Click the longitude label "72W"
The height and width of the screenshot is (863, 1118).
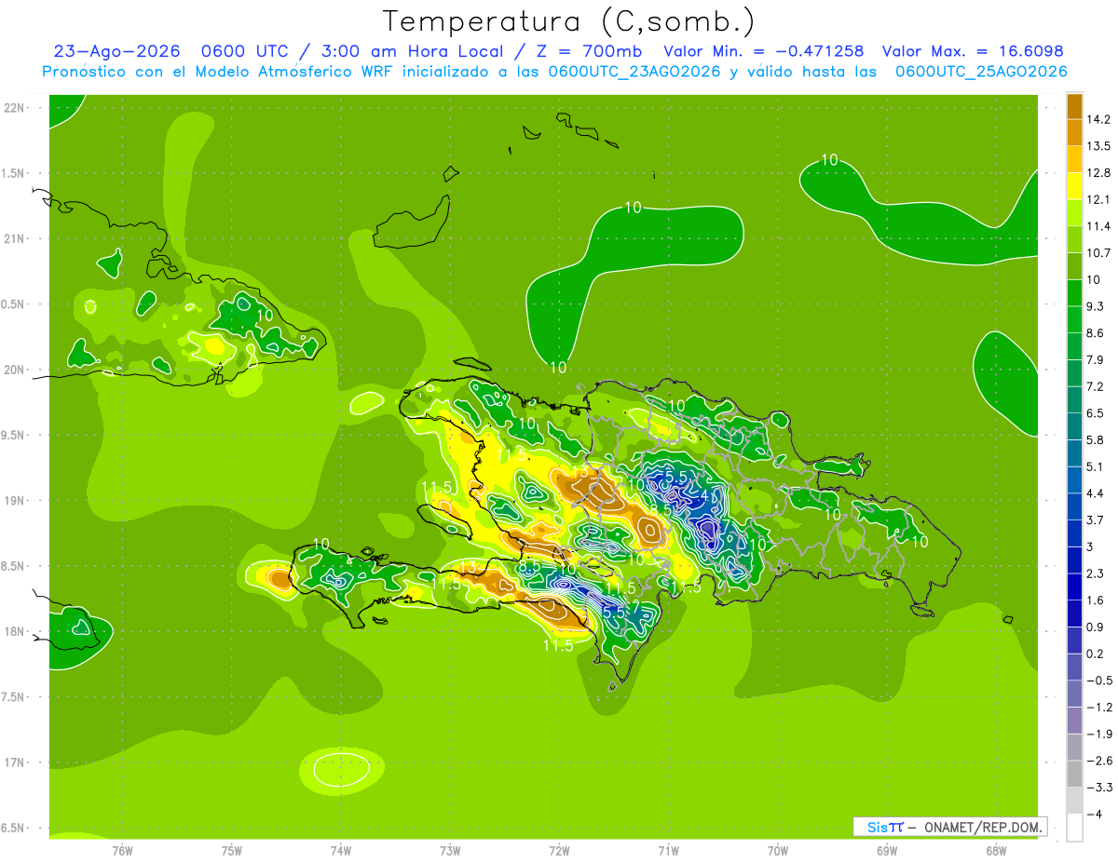click(x=559, y=851)
